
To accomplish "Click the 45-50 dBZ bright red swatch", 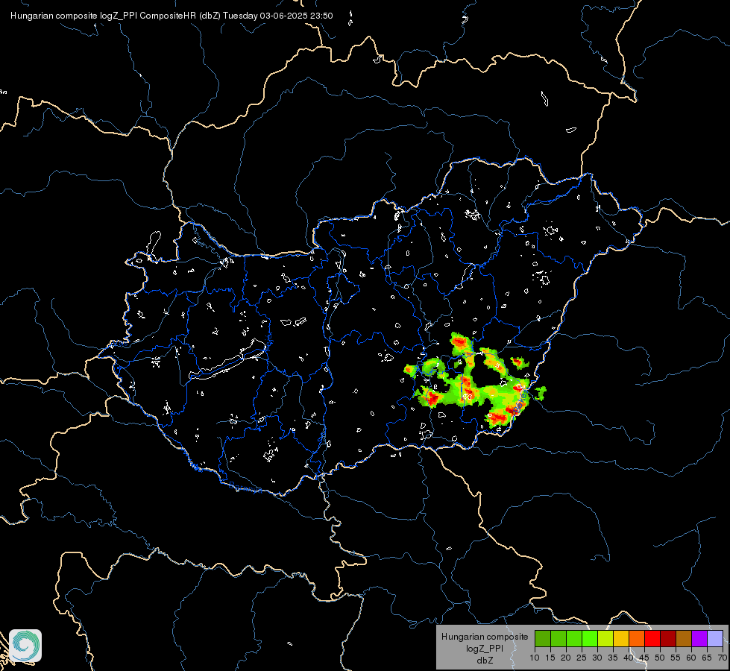I will coord(652,638).
